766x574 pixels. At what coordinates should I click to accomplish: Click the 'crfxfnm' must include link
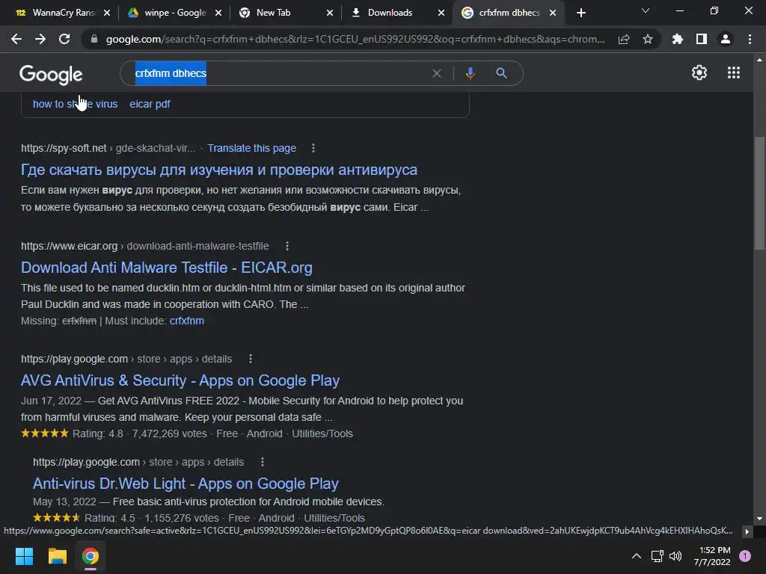[186, 321]
